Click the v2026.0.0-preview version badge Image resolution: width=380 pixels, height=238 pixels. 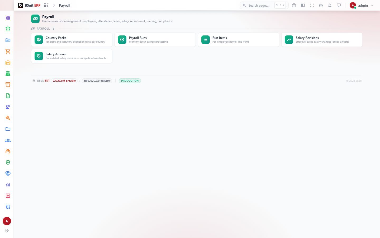click(64, 81)
